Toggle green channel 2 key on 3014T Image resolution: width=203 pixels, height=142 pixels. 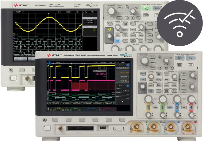pyautogui.click(x=162, y=107)
